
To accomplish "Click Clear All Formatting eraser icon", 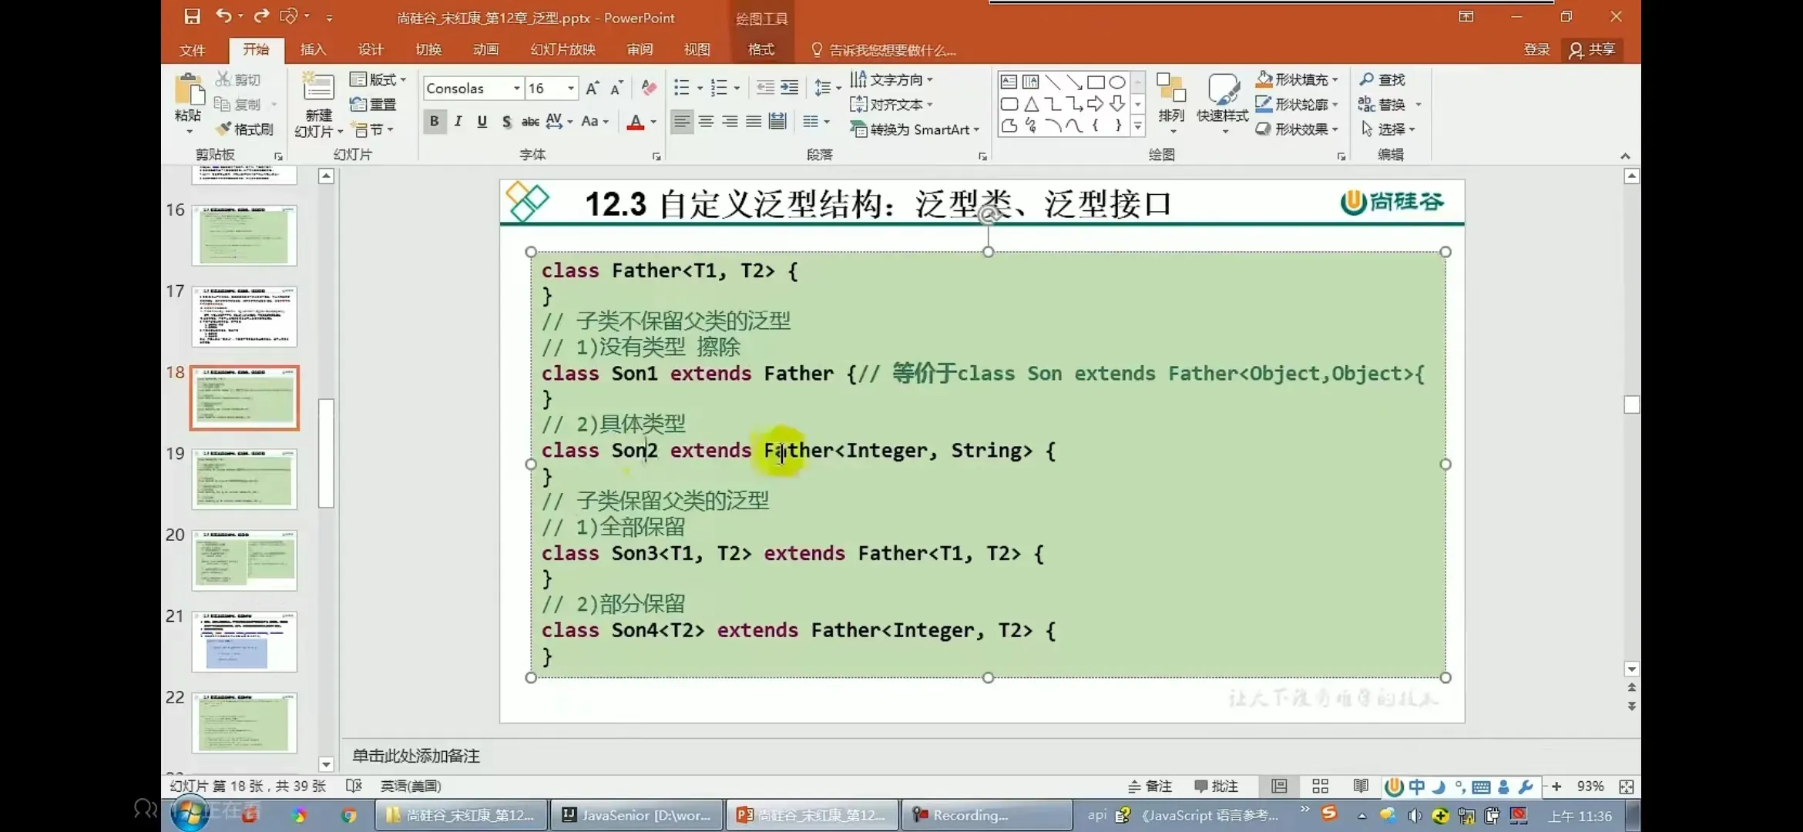I will pyautogui.click(x=649, y=89).
